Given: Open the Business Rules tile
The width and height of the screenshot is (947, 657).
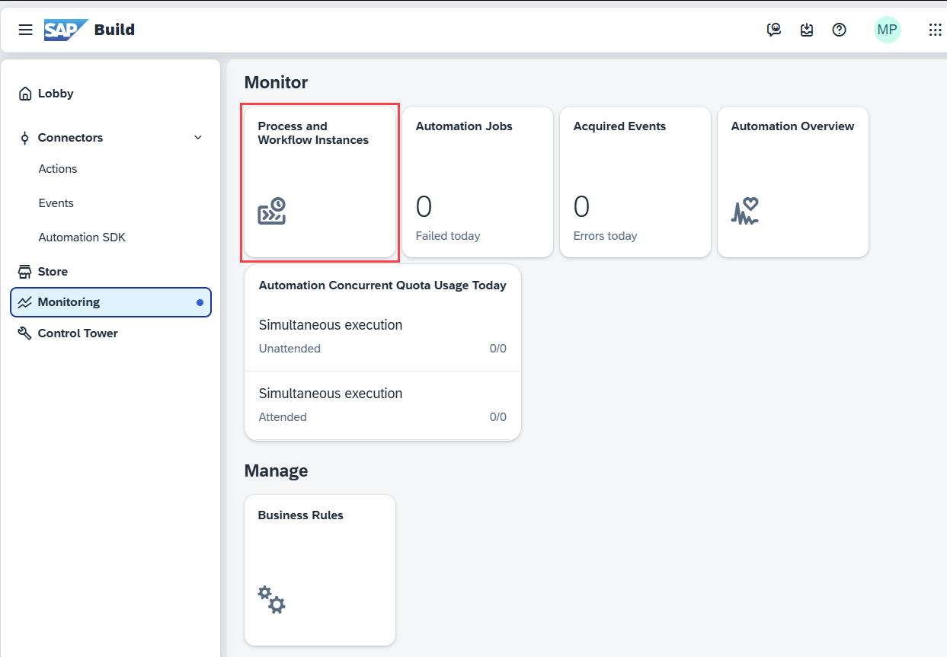Looking at the screenshot, I should click(x=320, y=570).
